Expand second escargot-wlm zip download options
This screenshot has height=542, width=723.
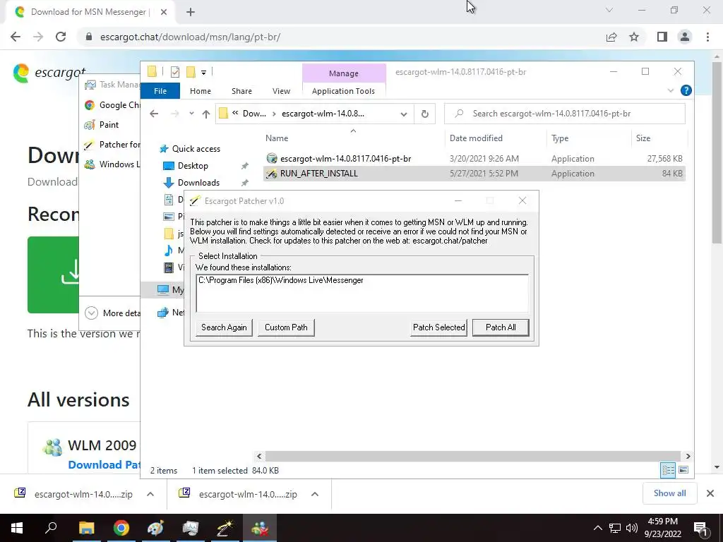click(315, 494)
